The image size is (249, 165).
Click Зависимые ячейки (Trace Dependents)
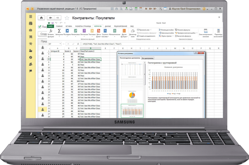166,33
